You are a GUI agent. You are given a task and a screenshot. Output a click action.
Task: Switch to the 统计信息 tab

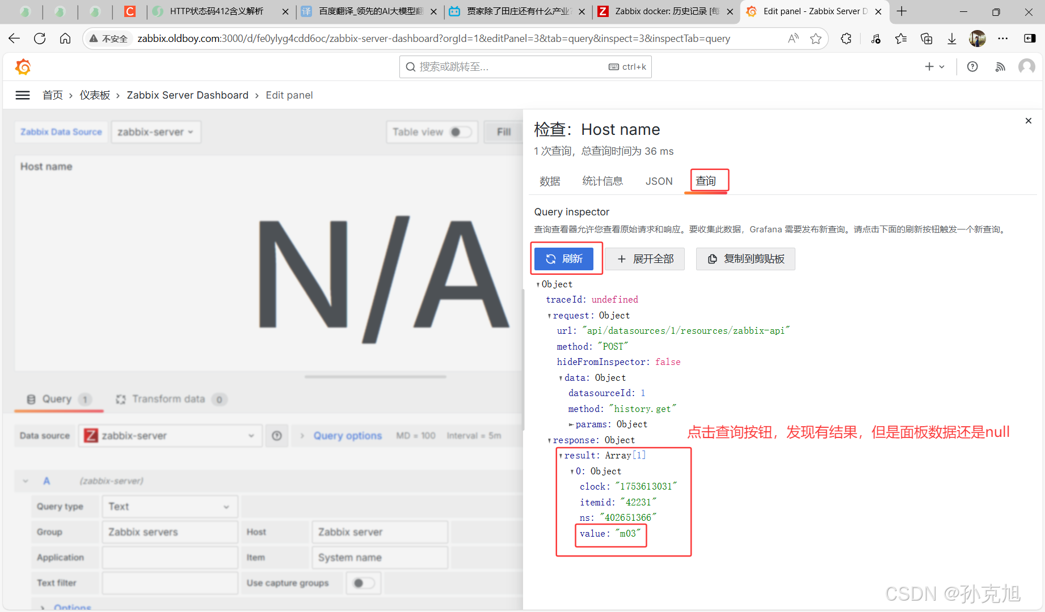(x=602, y=181)
